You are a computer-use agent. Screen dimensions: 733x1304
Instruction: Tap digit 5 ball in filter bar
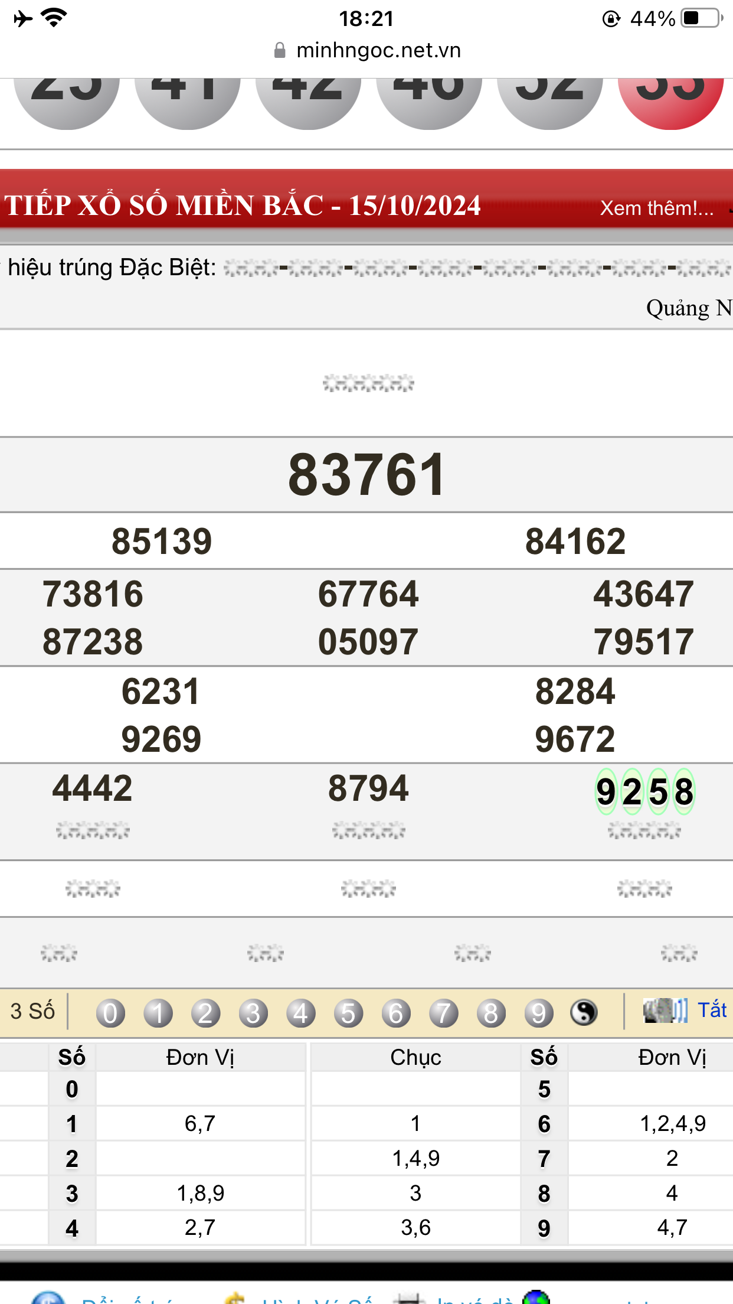[x=348, y=1013]
